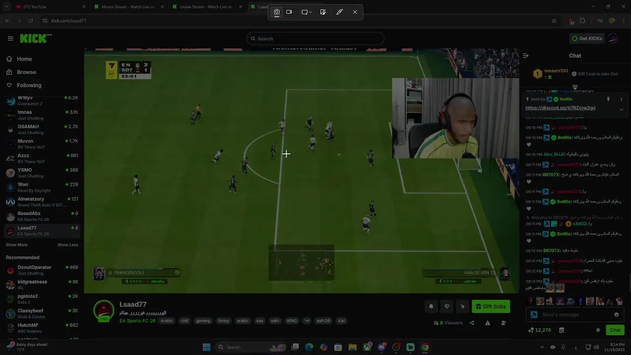The image size is (631, 355).
Task: Click the Lsaad77 channel avatar
Action: [104, 311]
